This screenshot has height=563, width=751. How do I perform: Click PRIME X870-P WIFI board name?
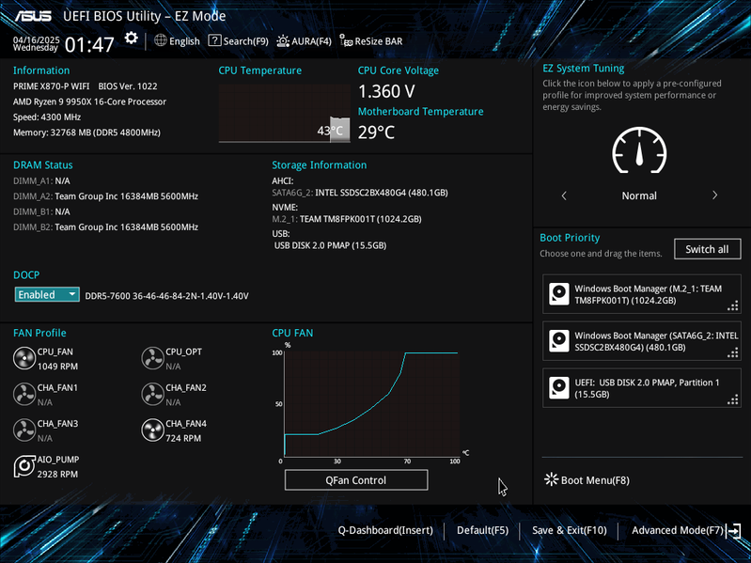click(x=52, y=86)
